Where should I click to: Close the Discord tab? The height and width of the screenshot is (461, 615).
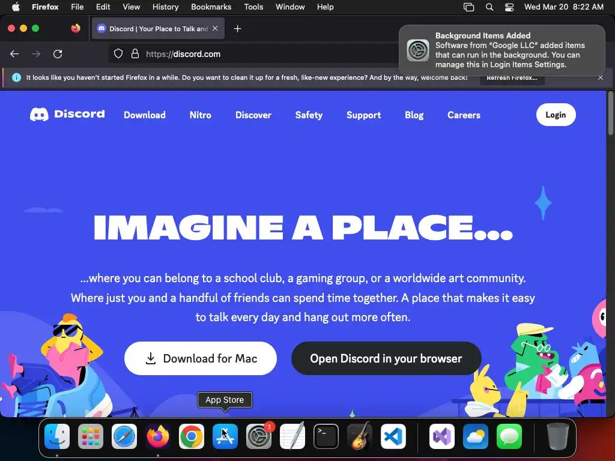[x=215, y=28]
